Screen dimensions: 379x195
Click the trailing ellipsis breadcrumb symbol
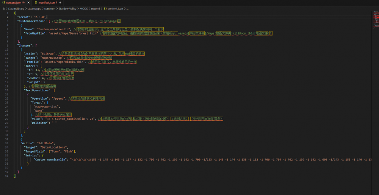[127, 9]
